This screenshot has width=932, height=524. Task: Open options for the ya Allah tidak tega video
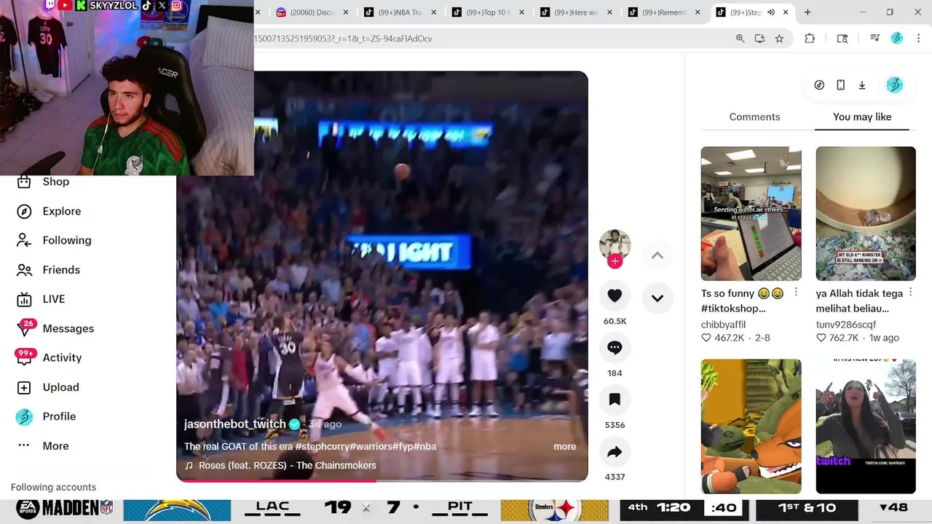(x=911, y=293)
